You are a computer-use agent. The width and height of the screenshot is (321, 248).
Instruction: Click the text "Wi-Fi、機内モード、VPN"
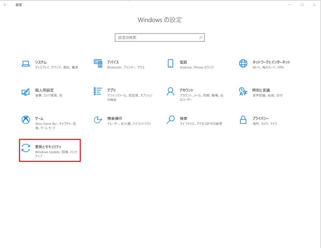268,67
